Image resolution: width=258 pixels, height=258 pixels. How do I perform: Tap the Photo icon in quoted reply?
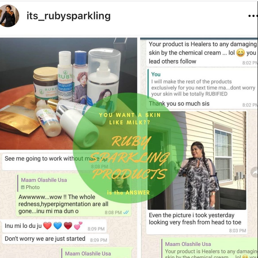(23, 187)
